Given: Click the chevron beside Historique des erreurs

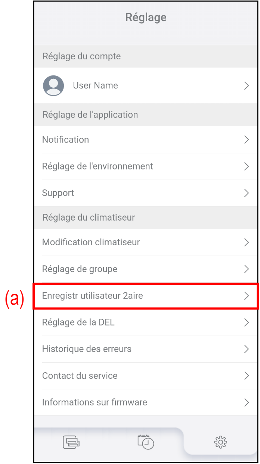Looking at the screenshot, I should [x=246, y=349].
